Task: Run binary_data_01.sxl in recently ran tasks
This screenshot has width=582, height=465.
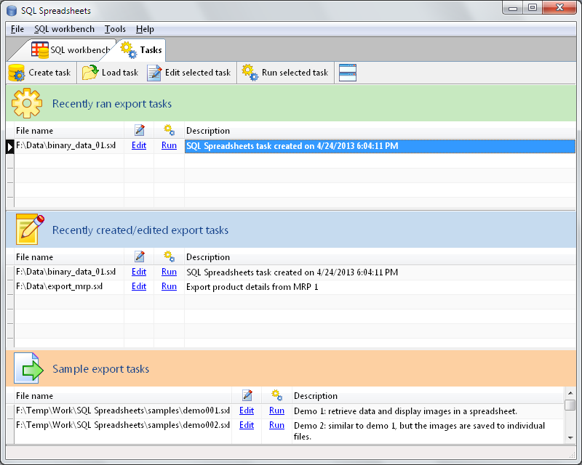Action: pyautogui.click(x=169, y=145)
